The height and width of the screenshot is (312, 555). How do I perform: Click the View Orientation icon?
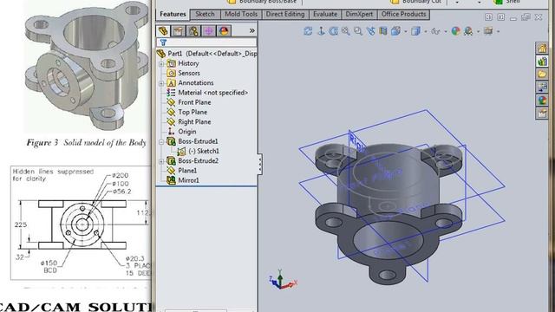(x=395, y=31)
